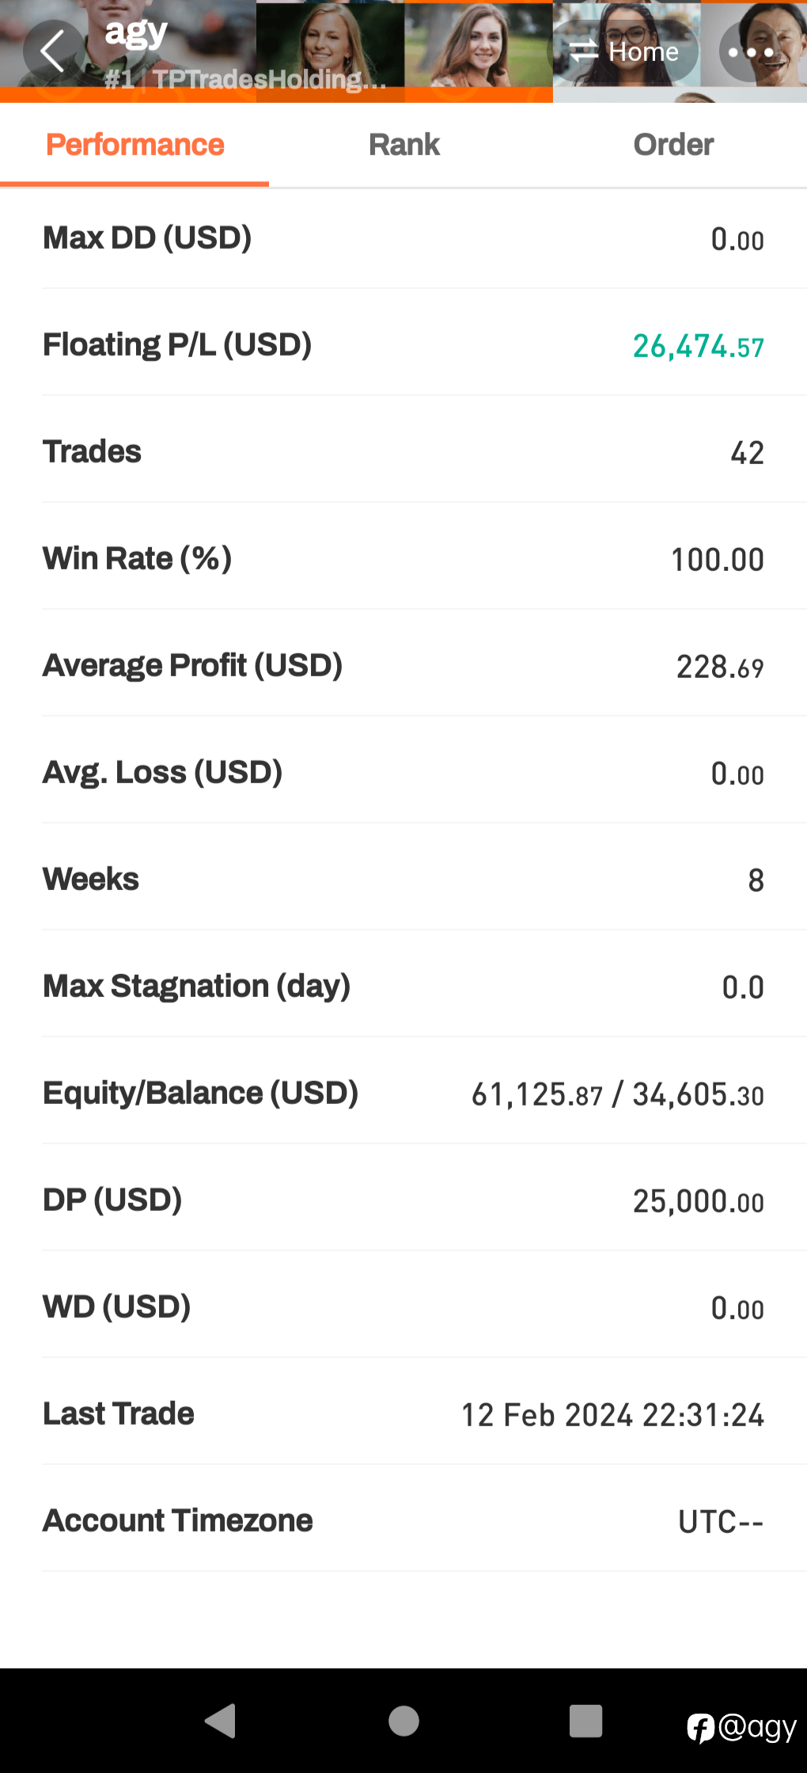The image size is (807, 1773).
Task: Tap the Home switch button
Action: [624, 52]
